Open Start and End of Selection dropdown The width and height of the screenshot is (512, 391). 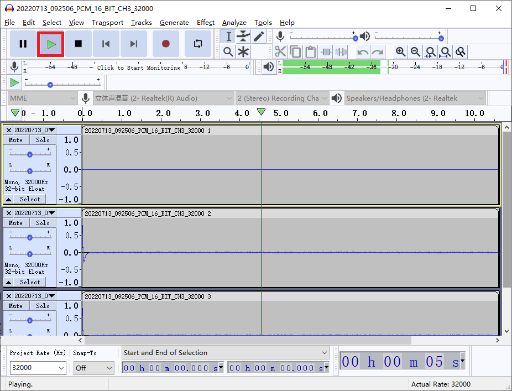225,353
